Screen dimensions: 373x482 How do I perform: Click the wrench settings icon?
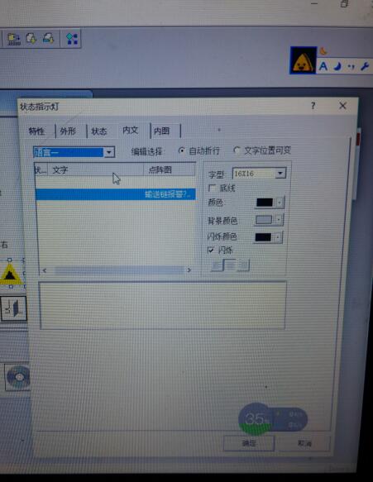pos(365,66)
